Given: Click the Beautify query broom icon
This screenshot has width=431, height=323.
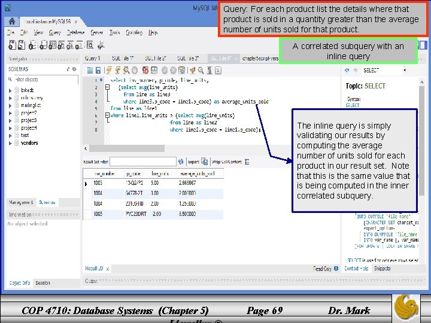Looking at the screenshot, I should [192, 71].
